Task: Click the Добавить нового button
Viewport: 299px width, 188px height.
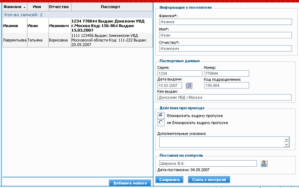Action: pyautogui.click(x=130, y=183)
